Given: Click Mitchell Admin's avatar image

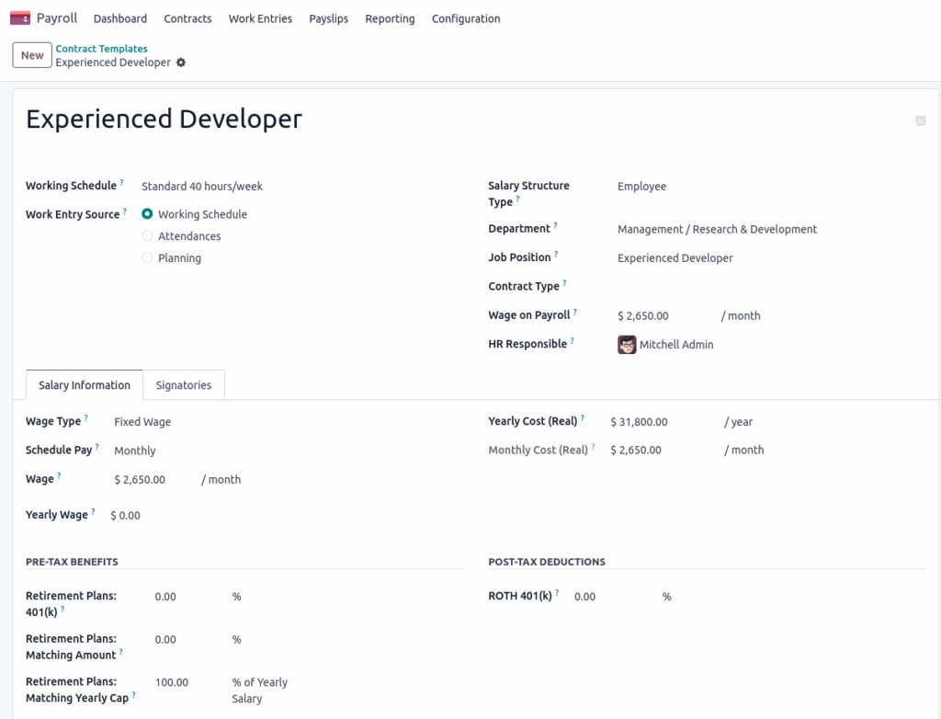Looking at the screenshot, I should click(627, 345).
